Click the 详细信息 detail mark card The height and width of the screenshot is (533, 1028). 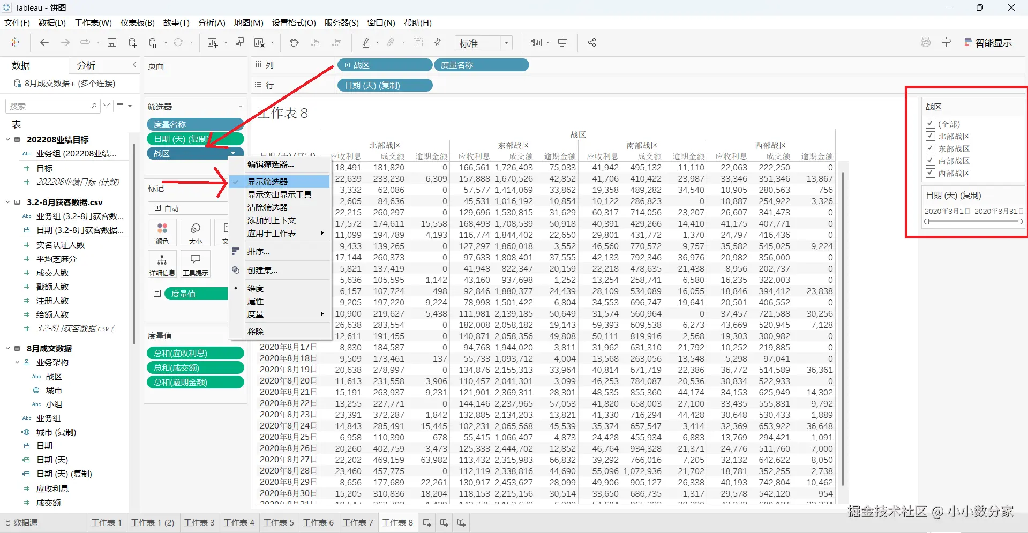[x=162, y=265]
